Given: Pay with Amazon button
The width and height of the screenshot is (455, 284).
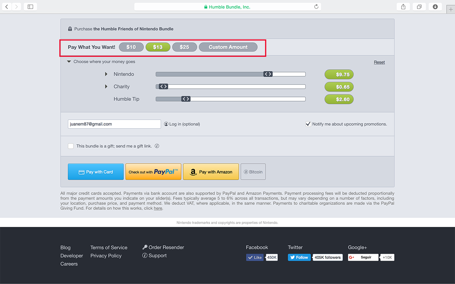Looking at the screenshot, I should [211, 172].
